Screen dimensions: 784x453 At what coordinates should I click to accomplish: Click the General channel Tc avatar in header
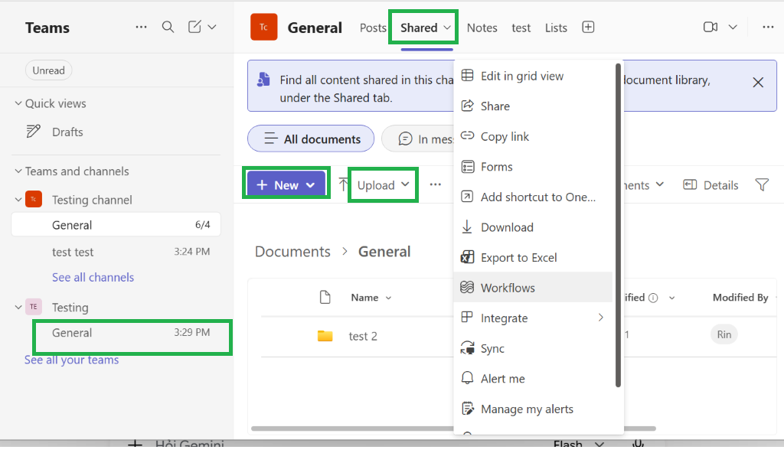click(x=264, y=27)
